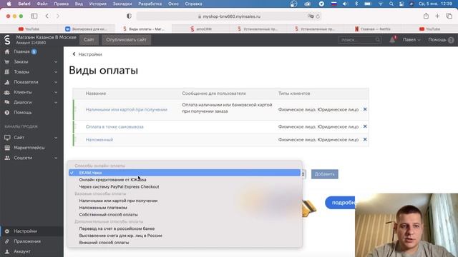The height and width of the screenshot is (257, 458).
Task: Click the Safari share icon
Action: (427, 16)
